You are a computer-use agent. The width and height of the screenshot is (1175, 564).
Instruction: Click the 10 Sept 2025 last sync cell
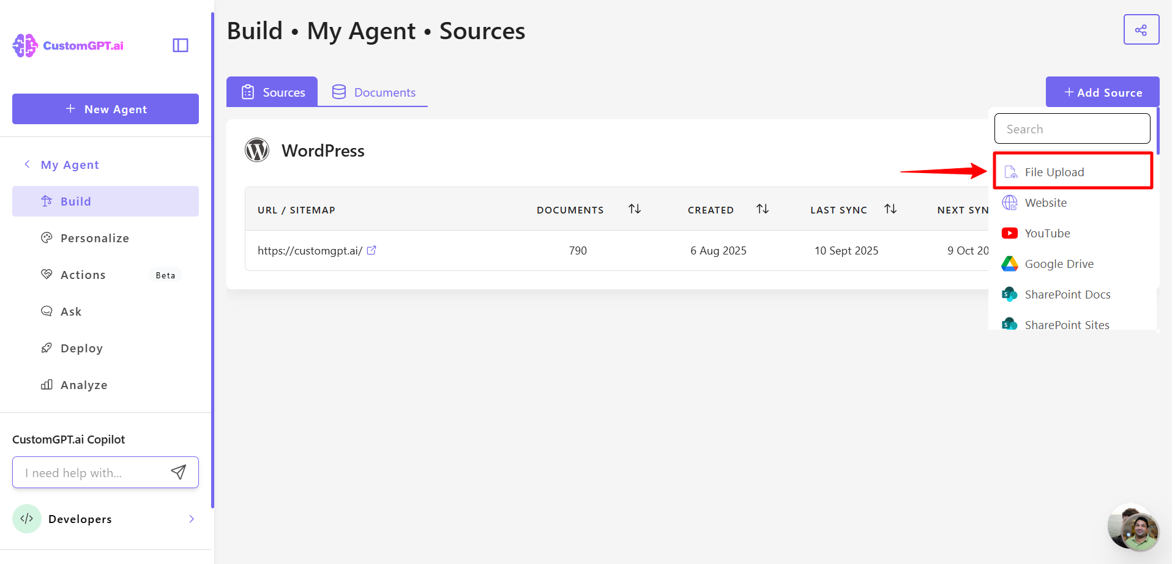pyautogui.click(x=846, y=250)
